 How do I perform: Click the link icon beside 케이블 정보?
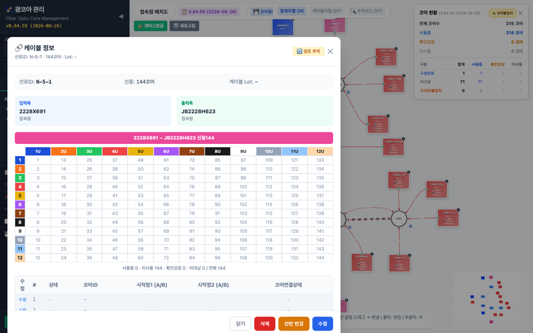(x=18, y=48)
